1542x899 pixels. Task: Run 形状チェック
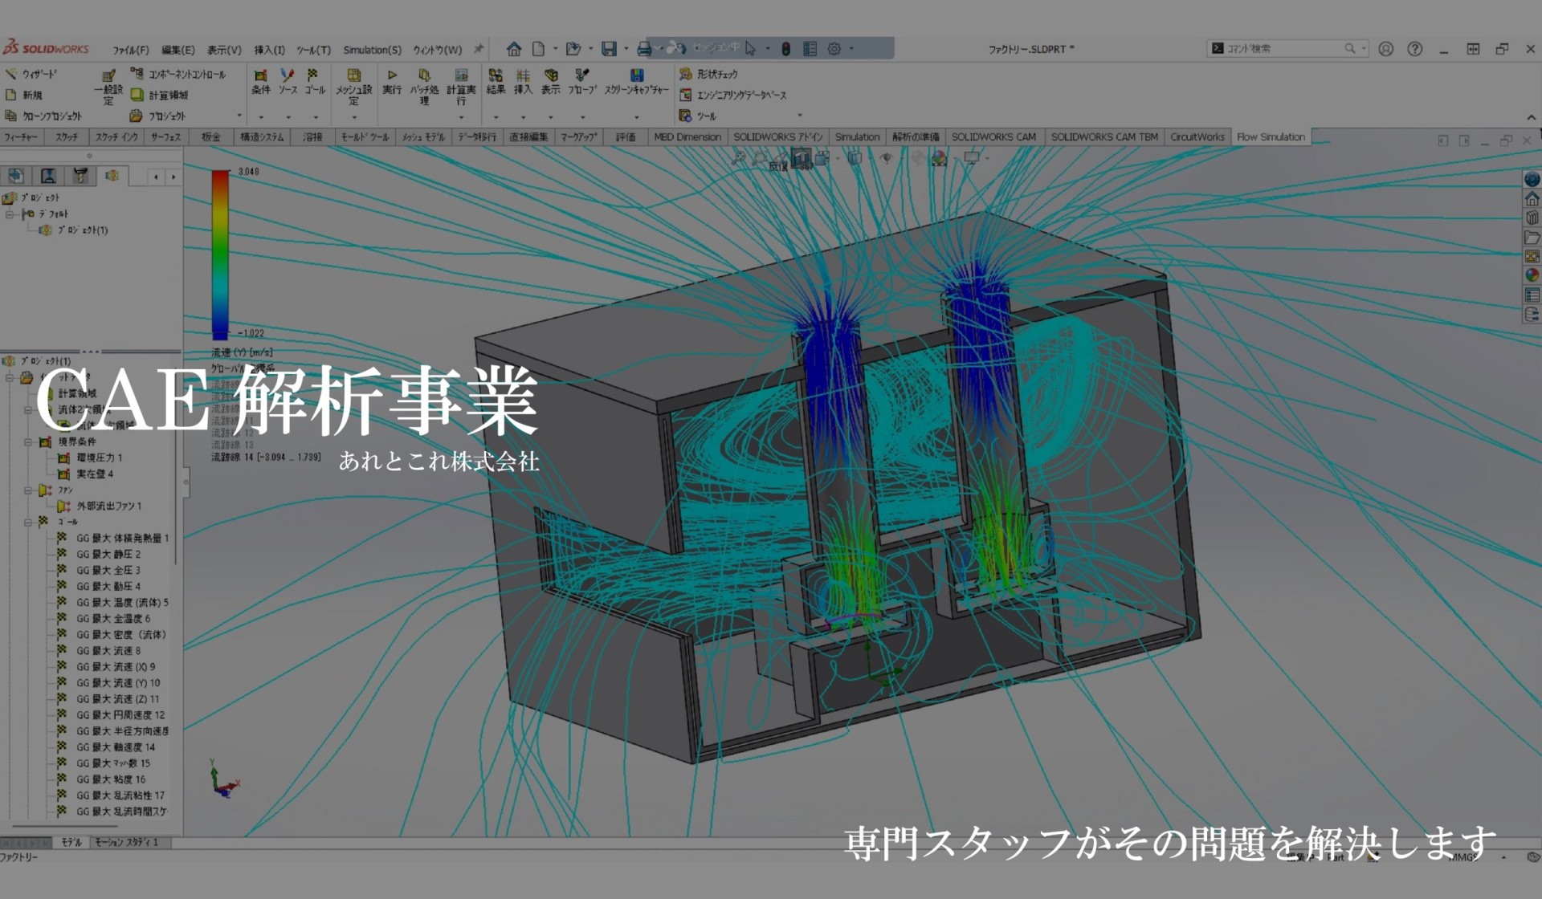(x=708, y=74)
